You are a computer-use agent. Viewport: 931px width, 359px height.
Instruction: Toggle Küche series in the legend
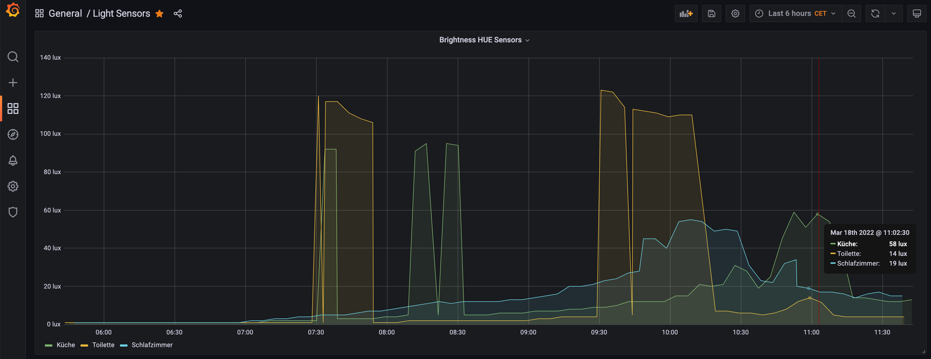tap(65, 345)
